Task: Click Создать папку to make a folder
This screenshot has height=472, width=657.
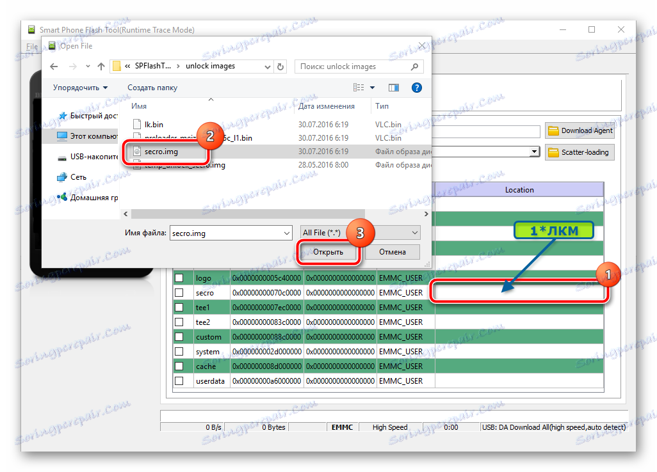Action: coord(152,88)
